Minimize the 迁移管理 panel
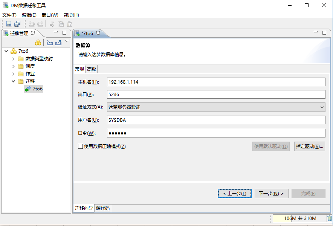 tap(56, 32)
